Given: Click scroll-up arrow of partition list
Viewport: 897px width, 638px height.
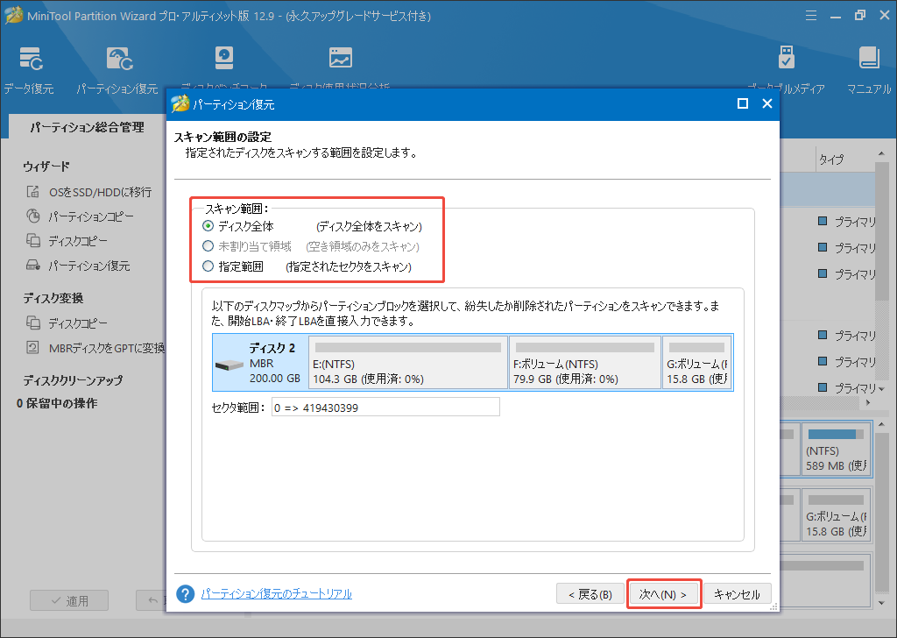Looking at the screenshot, I should click(x=881, y=154).
